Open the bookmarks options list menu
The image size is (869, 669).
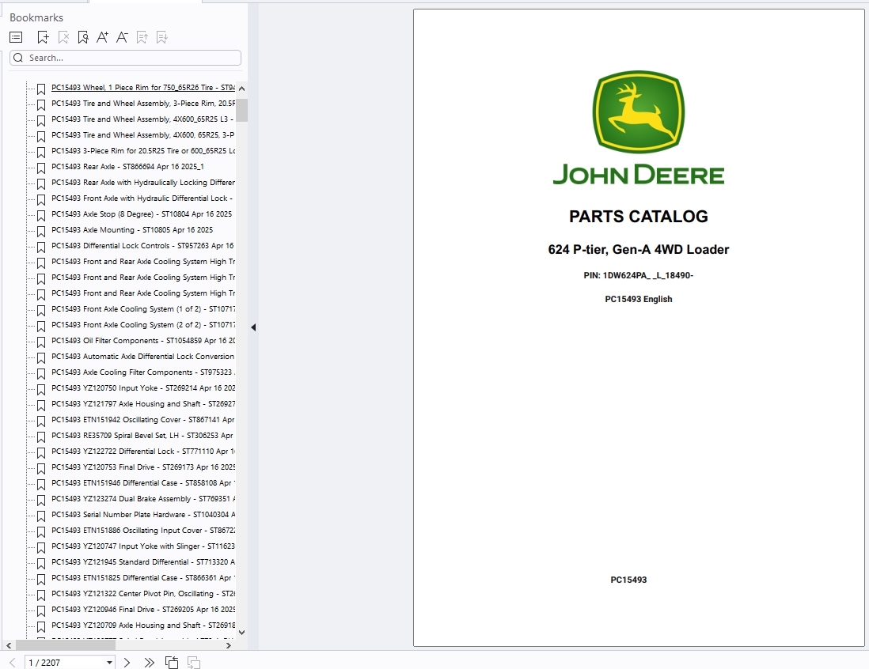click(x=16, y=37)
